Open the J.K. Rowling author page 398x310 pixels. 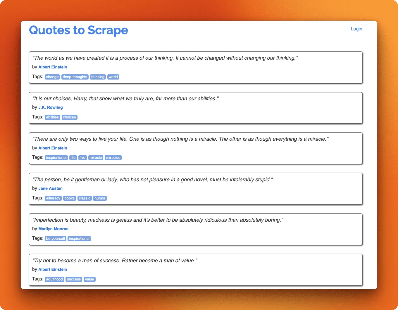pos(50,107)
